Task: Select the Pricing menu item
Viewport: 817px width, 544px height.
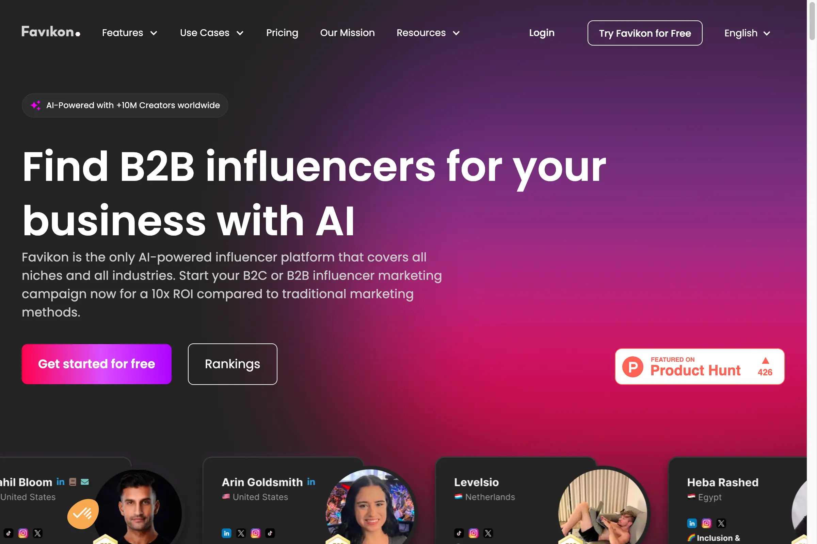Action: [x=282, y=33]
